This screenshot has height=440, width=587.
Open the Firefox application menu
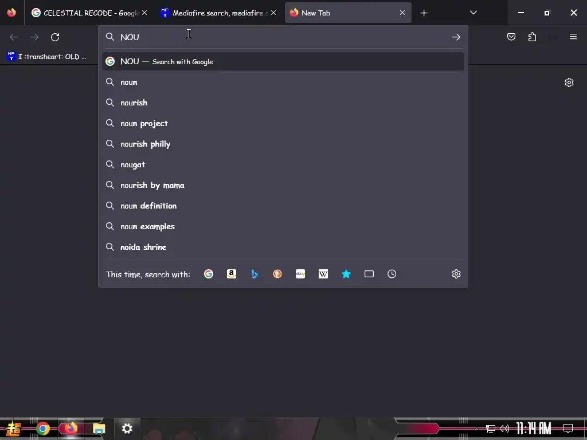pyautogui.click(x=573, y=37)
